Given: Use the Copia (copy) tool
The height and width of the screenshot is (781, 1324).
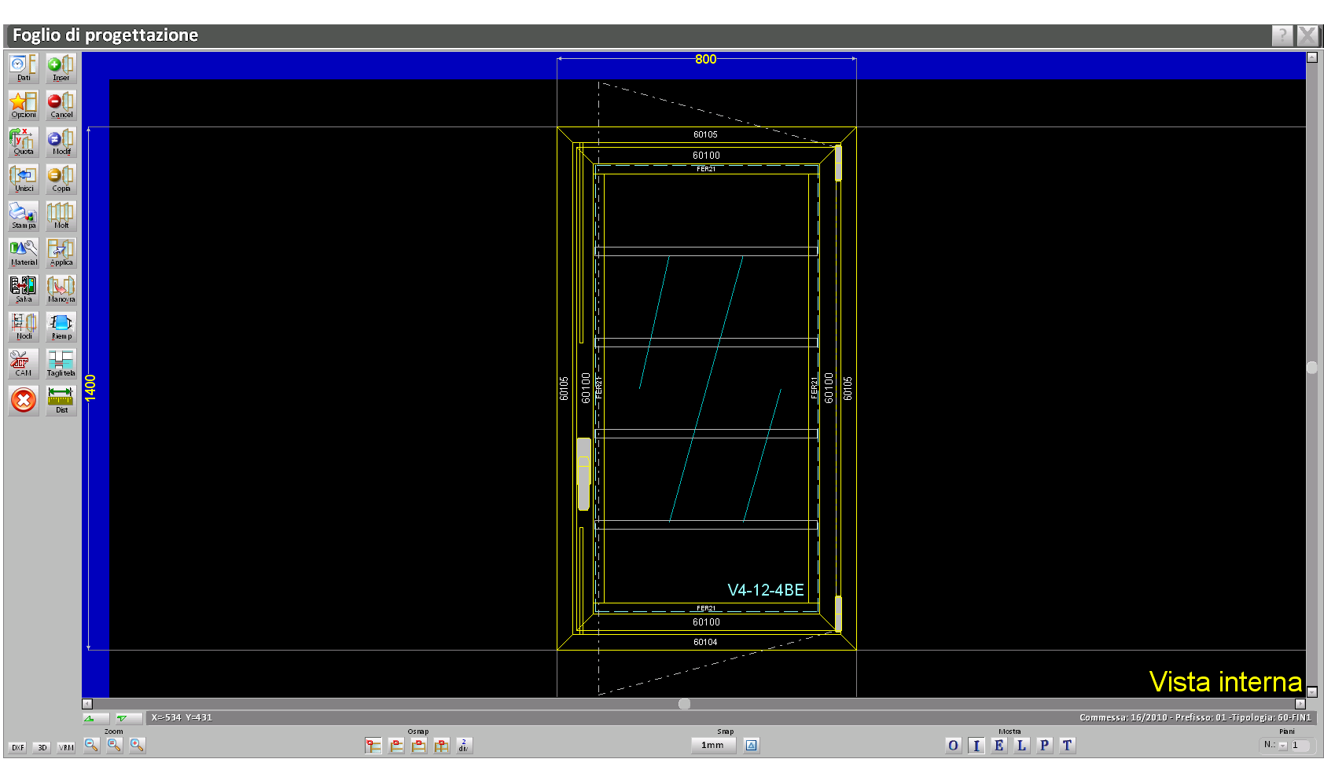Looking at the screenshot, I should (x=61, y=179).
